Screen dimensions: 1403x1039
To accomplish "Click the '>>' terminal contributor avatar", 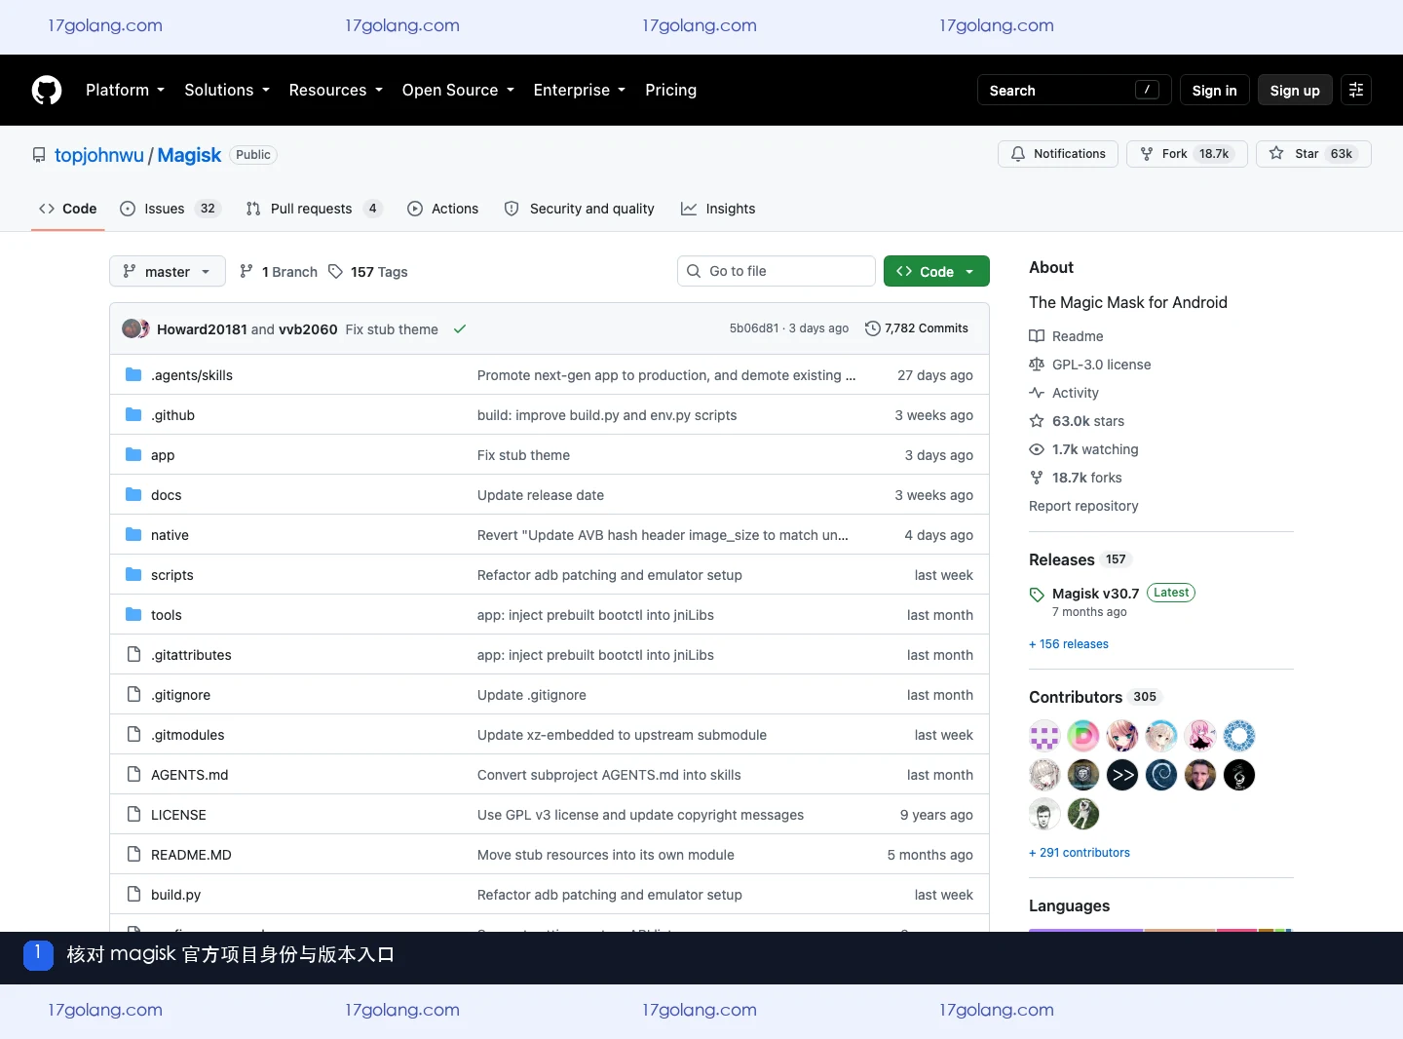I will (x=1122, y=775).
